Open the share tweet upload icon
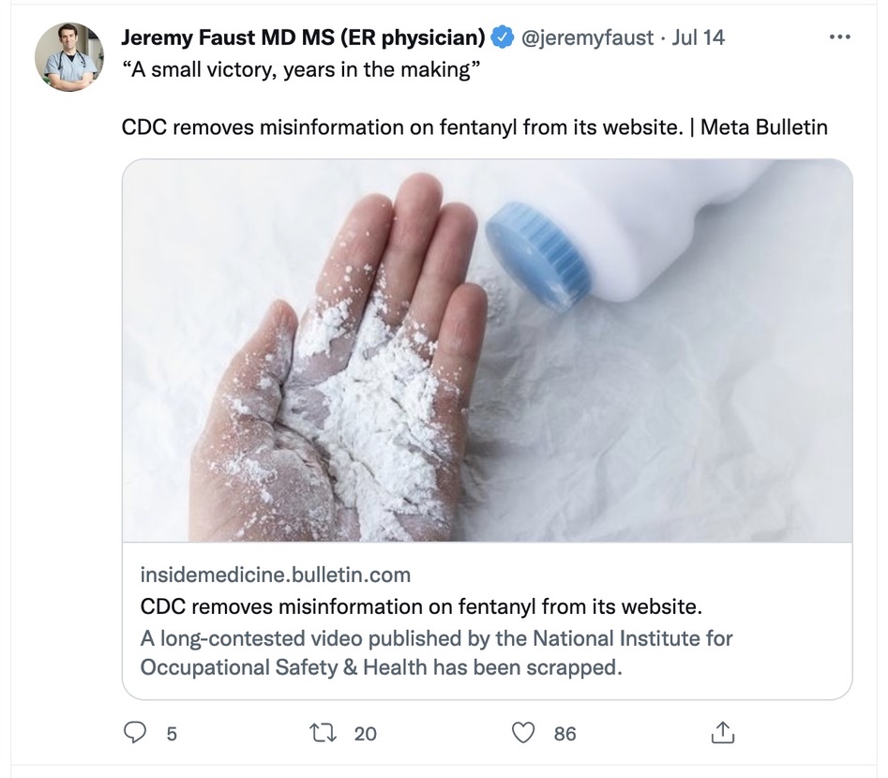Screen dimensions: 888x778 pyautogui.click(x=723, y=733)
